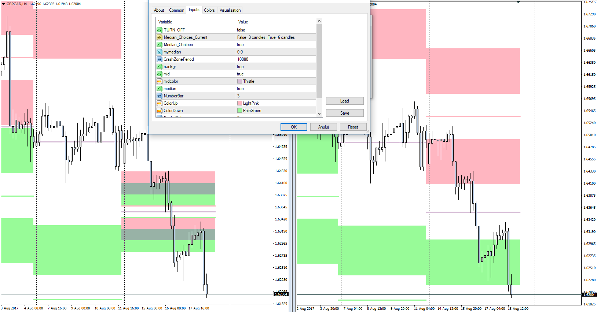Click the 1.62004 price label on left chart
597x312 pixels.
[281, 294]
